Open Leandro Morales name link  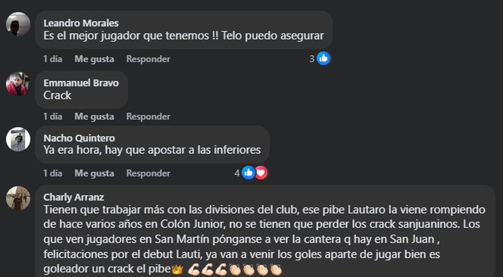click(x=81, y=23)
